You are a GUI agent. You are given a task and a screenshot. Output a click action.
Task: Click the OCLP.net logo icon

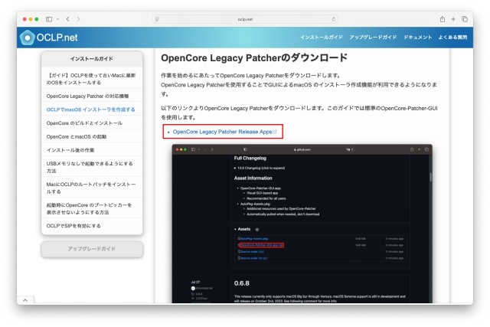pyautogui.click(x=28, y=37)
